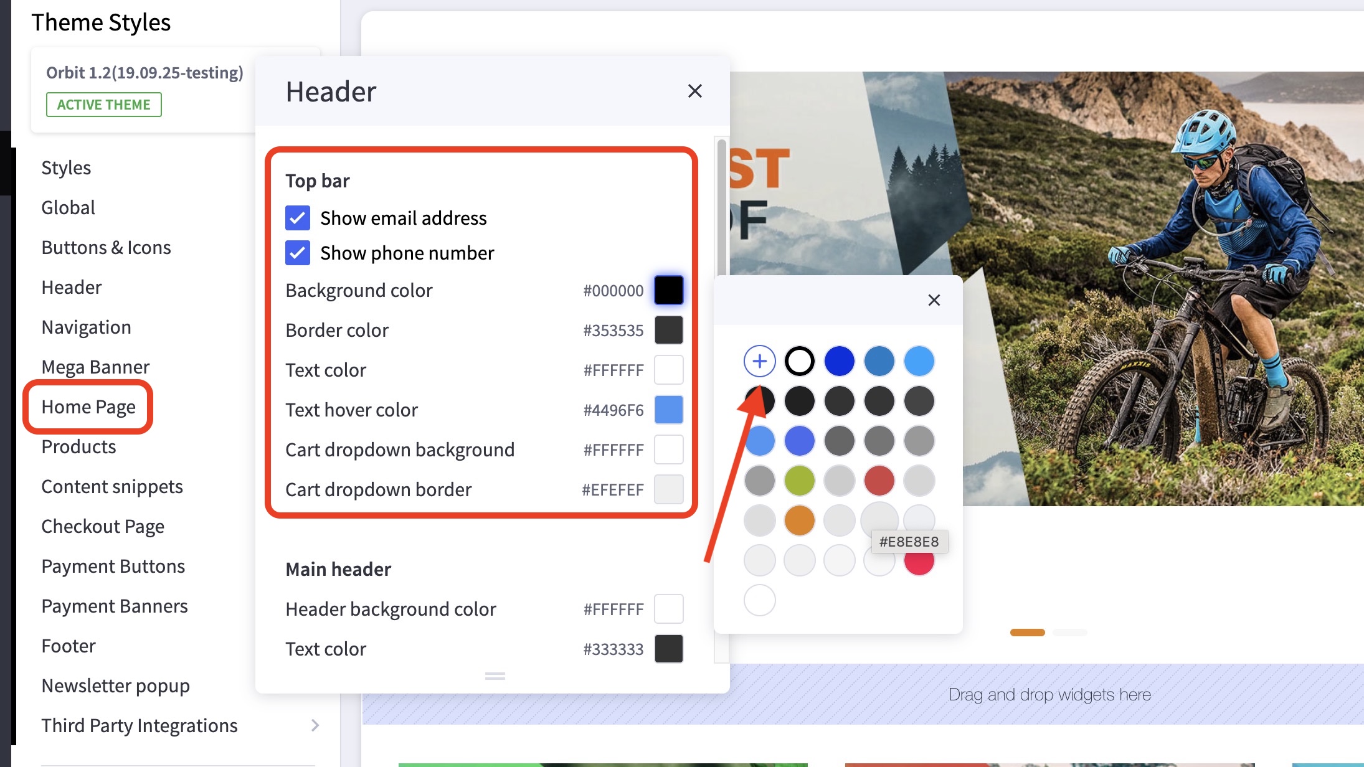Open Text hover color swatch #4496F6
1364x767 pixels.
click(x=668, y=410)
